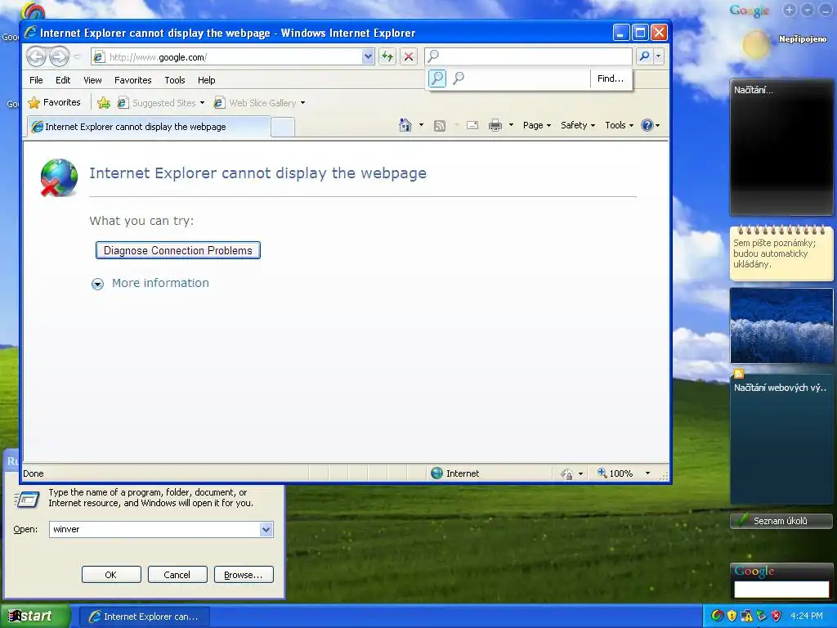Open the File menu
The height and width of the screenshot is (628, 837).
[x=36, y=80]
